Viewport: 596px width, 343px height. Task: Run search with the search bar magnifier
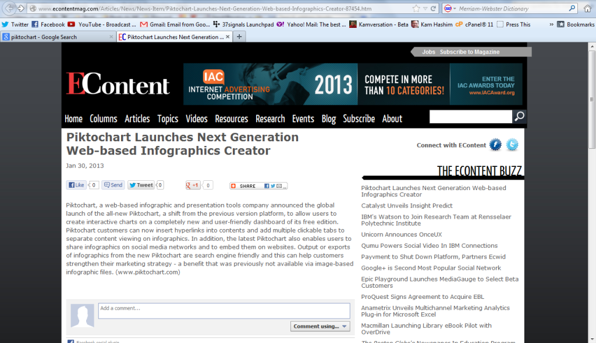(572, 8)
